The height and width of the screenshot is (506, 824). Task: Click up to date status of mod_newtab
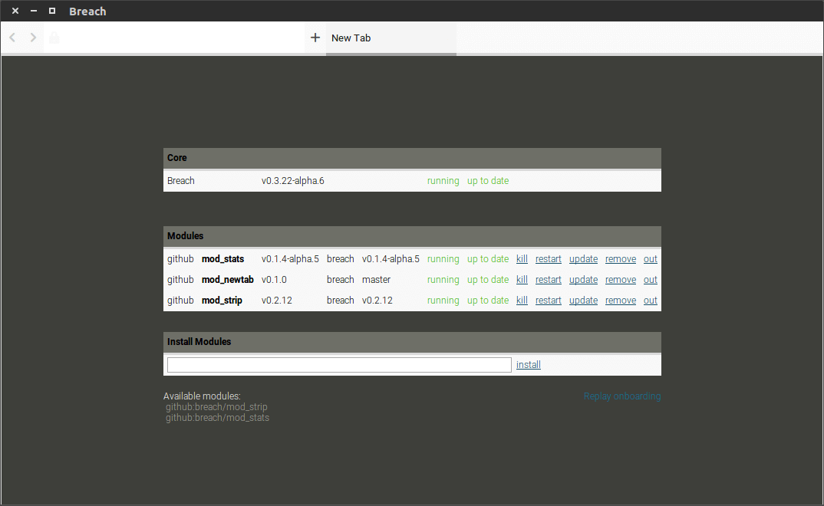coord(488,280)
